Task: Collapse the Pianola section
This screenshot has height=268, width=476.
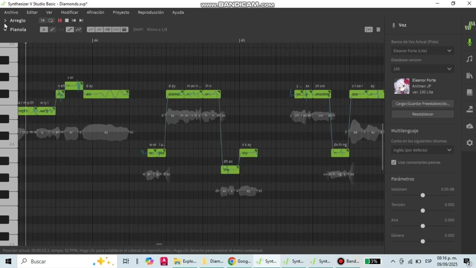Action: [x=5, y=29]
